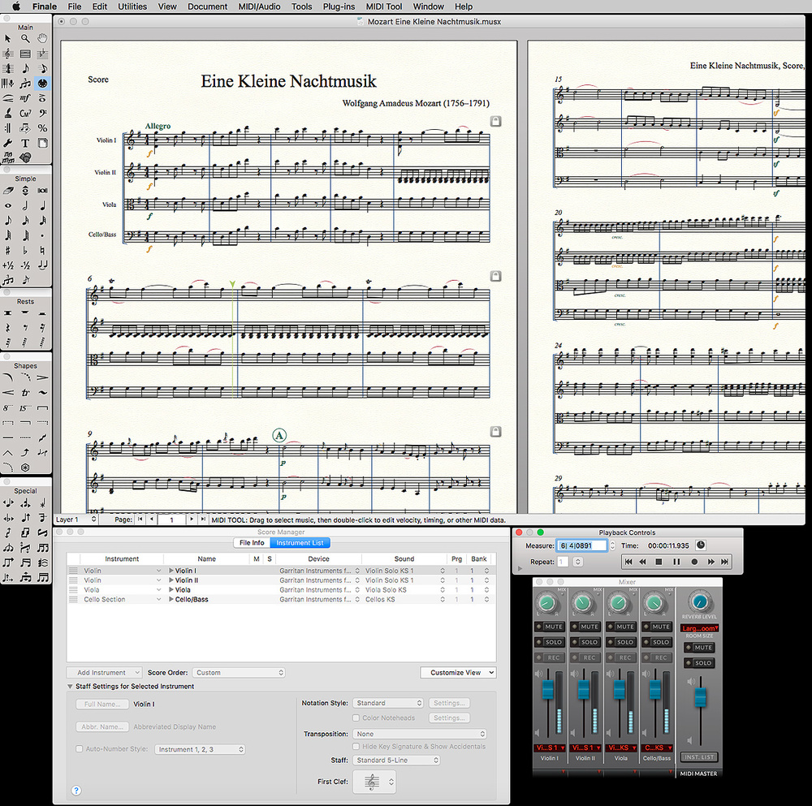Image resolution: width=812 pixels, height=806 pixels.
Task: Stop playback in Playback Controls
Action: [x=659, y=562]
